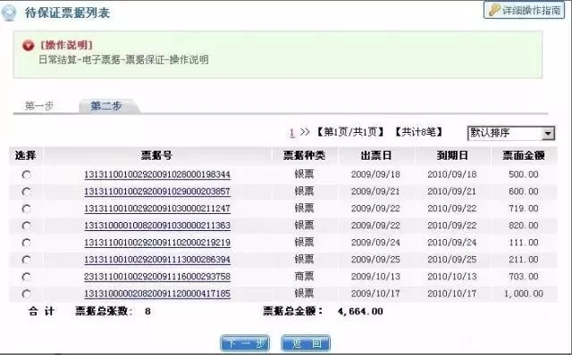The image size is (572, 355).
Task: Click the 返回 button
Action: pos(306,343)
